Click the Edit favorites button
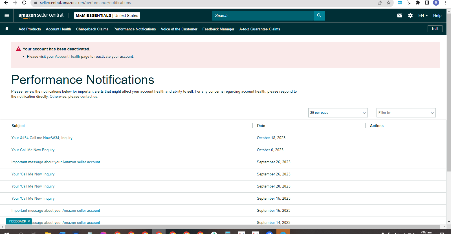The image size is (451, 234). coord(435,29)
